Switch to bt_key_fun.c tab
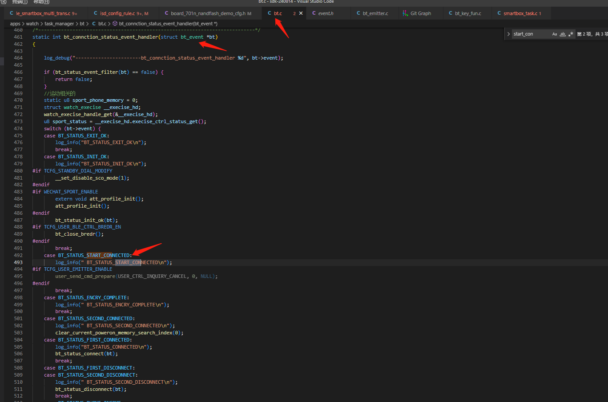Image resolution: width=608 pixels, height=402 pixels. (x=468, y=13)
